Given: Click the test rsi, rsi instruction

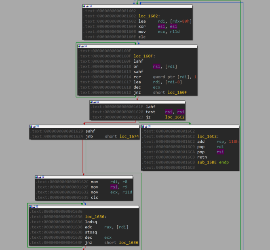Looking at the screenshot, I should 165,112.
